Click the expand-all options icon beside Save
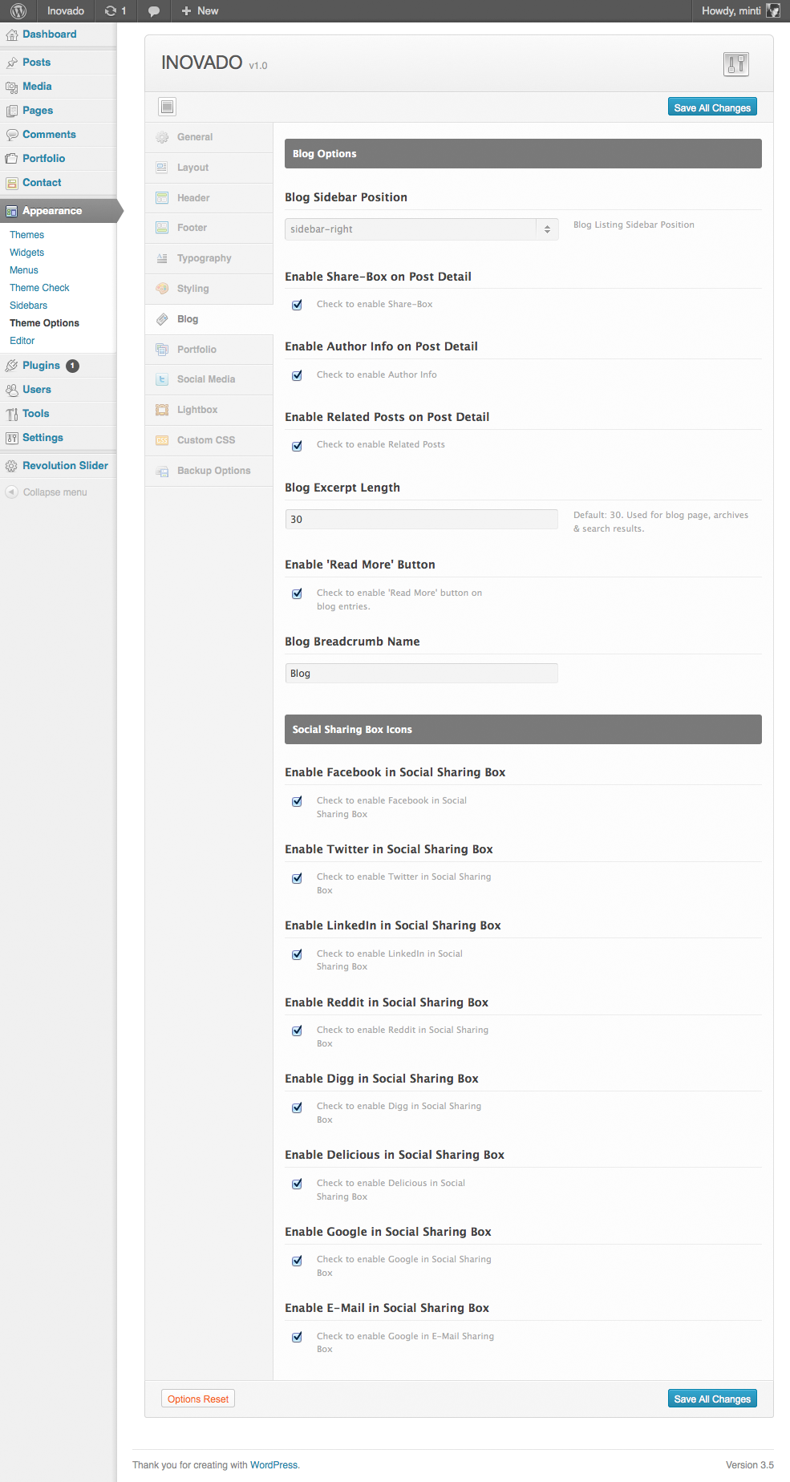790x1482 pixels. tap(167, 107)
